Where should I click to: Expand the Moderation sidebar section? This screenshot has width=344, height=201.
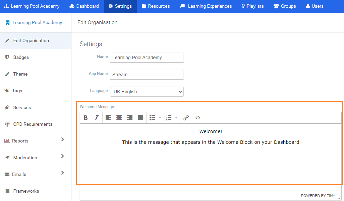(x=62, y=156)
